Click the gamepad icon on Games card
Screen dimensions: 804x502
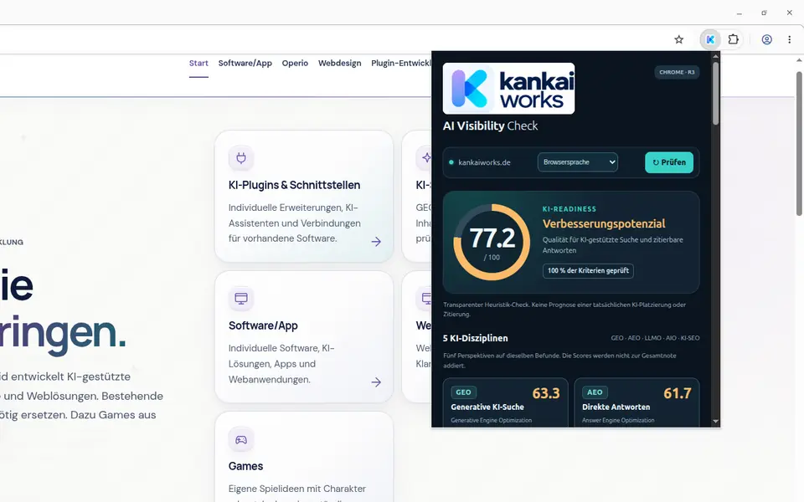(x=241, y=439)
